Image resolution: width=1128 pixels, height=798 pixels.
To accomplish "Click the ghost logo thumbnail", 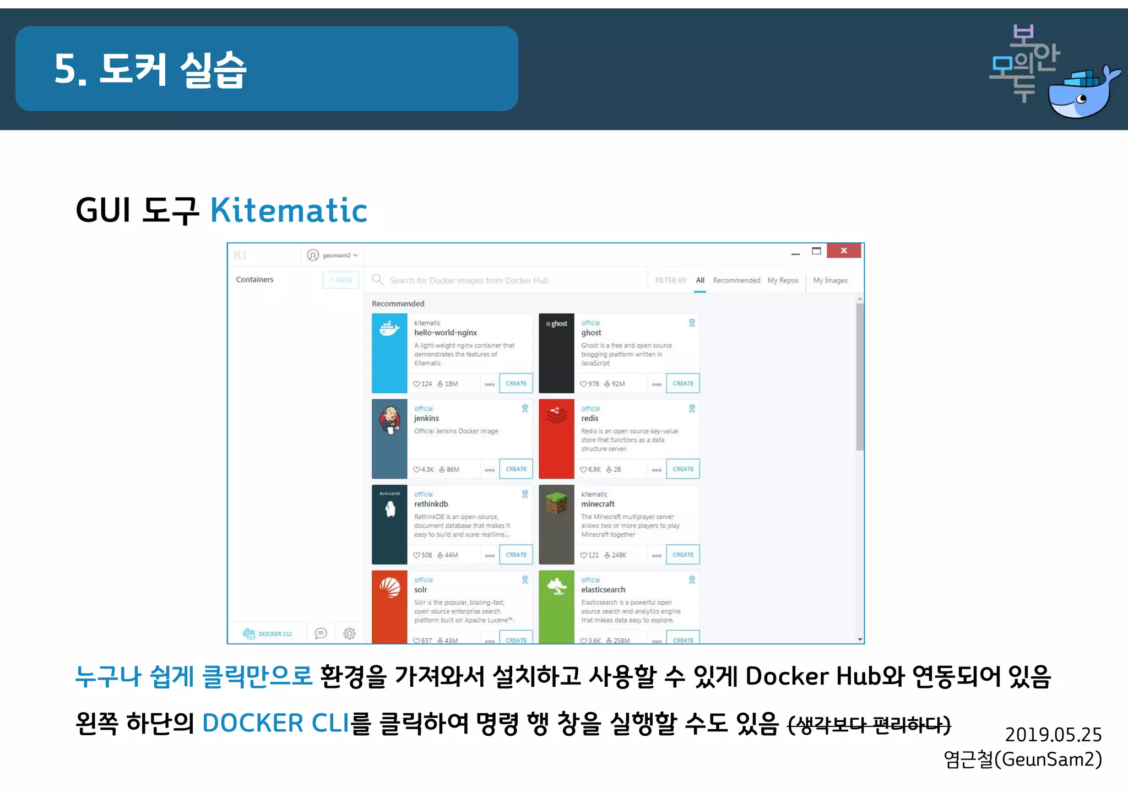I will pos(556,353).
